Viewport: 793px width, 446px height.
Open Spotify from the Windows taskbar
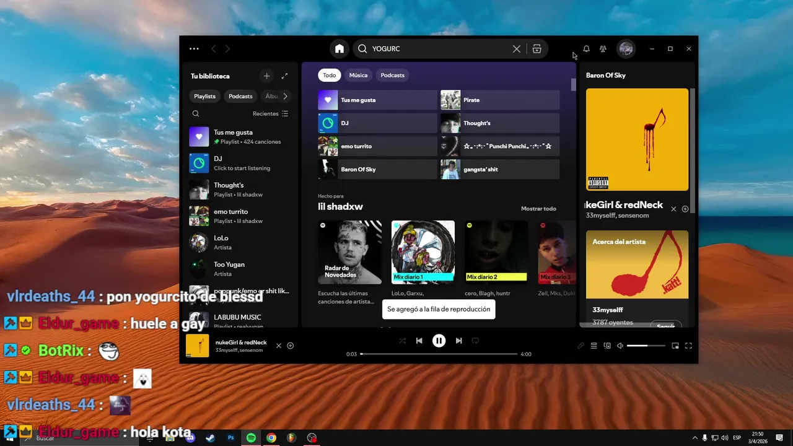click(x=251, y=437)
